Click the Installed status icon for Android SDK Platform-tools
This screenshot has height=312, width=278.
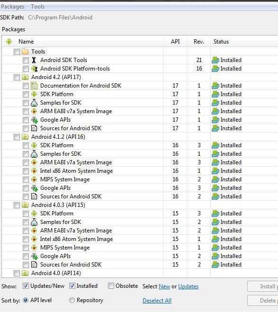215,69
